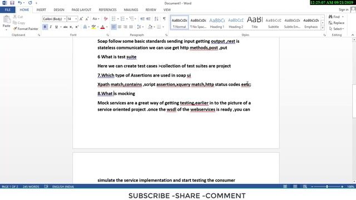Image resolution: width=356 pixels, height=200 pixels.
Task: Justify the paragraph text
Action: [x=131, y=27]
